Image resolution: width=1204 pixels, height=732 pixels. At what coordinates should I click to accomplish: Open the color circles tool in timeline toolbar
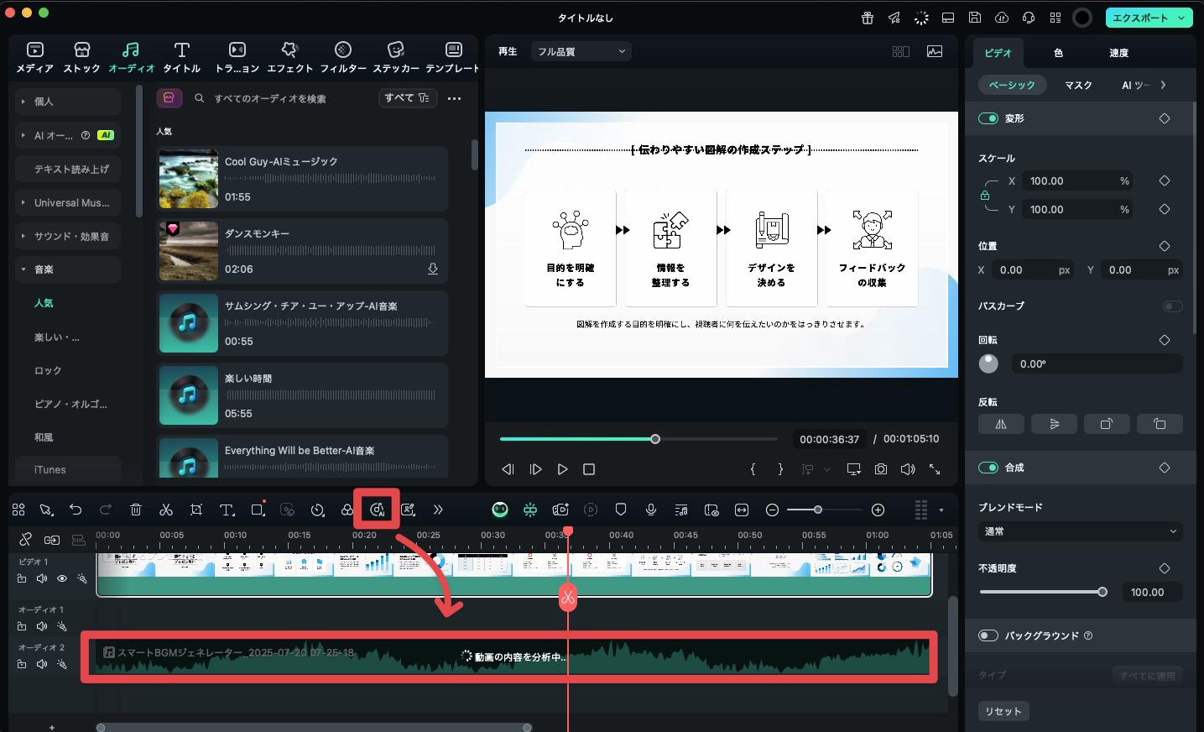(347, 510)
